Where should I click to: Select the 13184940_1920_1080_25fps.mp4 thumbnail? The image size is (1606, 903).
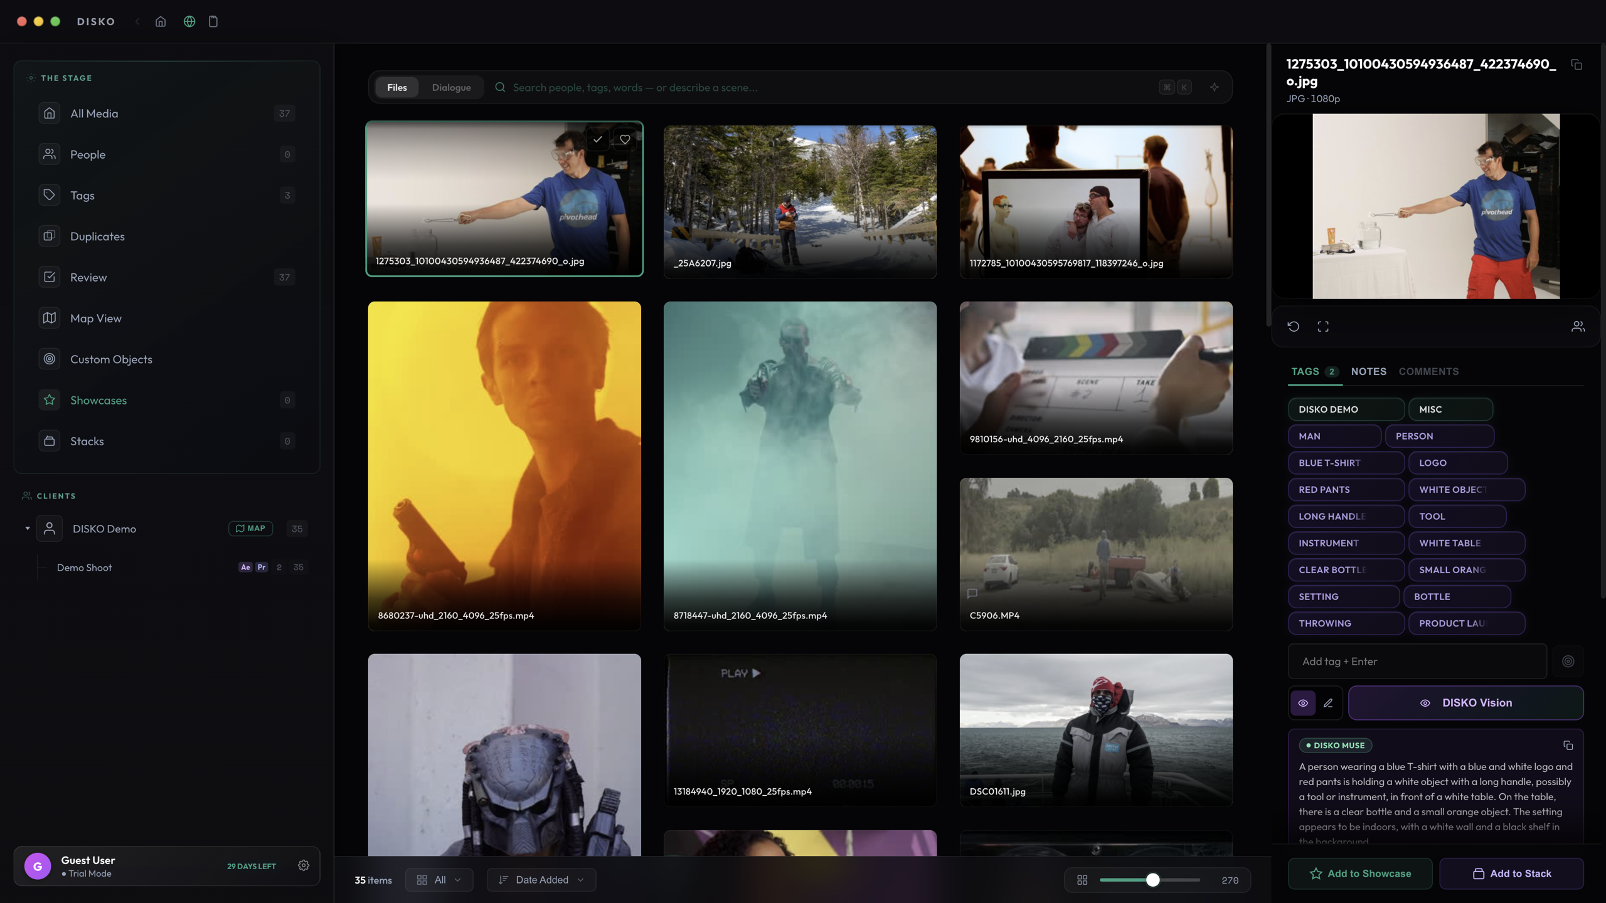800,730
